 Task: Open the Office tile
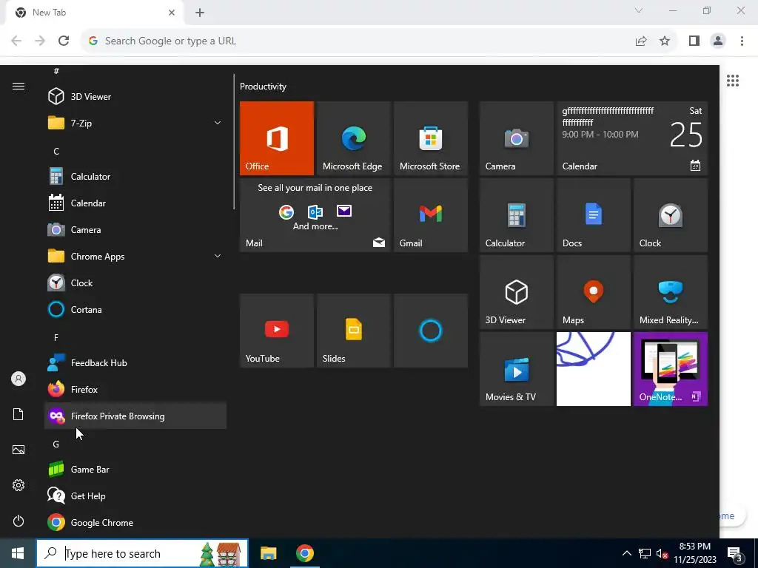tap(277, 138)
